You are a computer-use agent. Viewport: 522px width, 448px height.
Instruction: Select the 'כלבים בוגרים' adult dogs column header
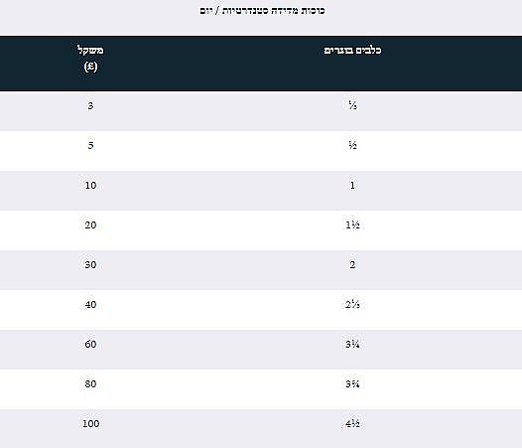(352, 51)
